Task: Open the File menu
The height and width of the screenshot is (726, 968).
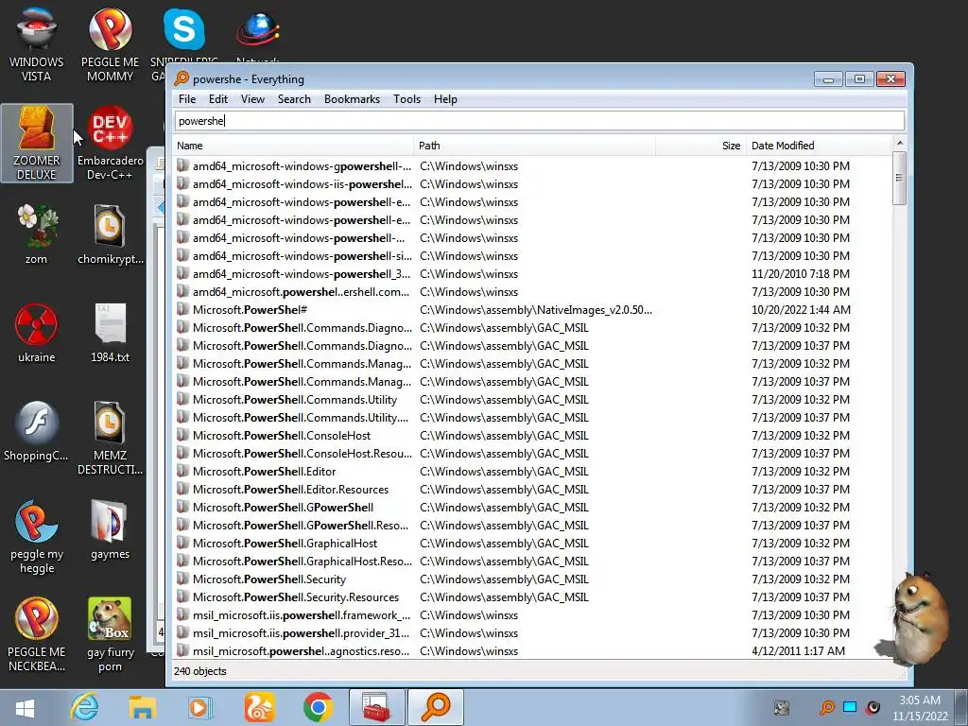Action: tap(187, 99)
